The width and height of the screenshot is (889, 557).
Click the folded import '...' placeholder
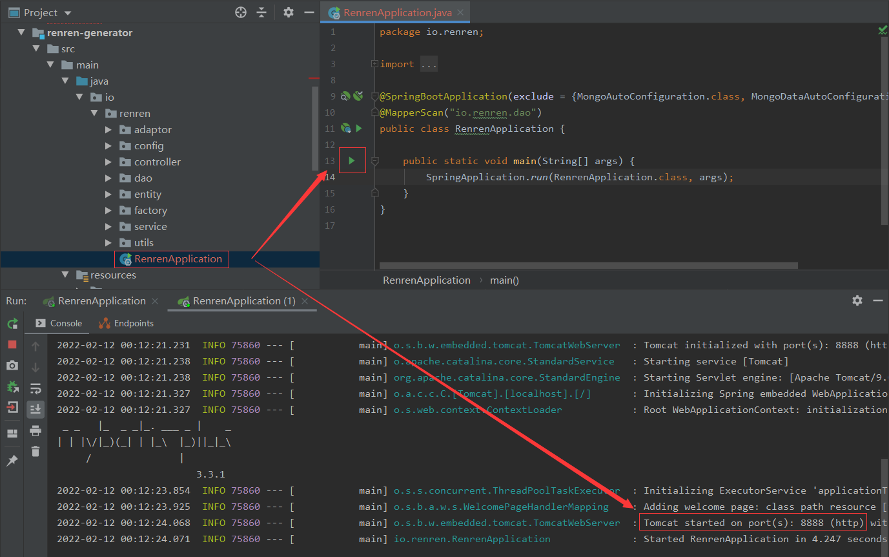click(x=429, y=64)
